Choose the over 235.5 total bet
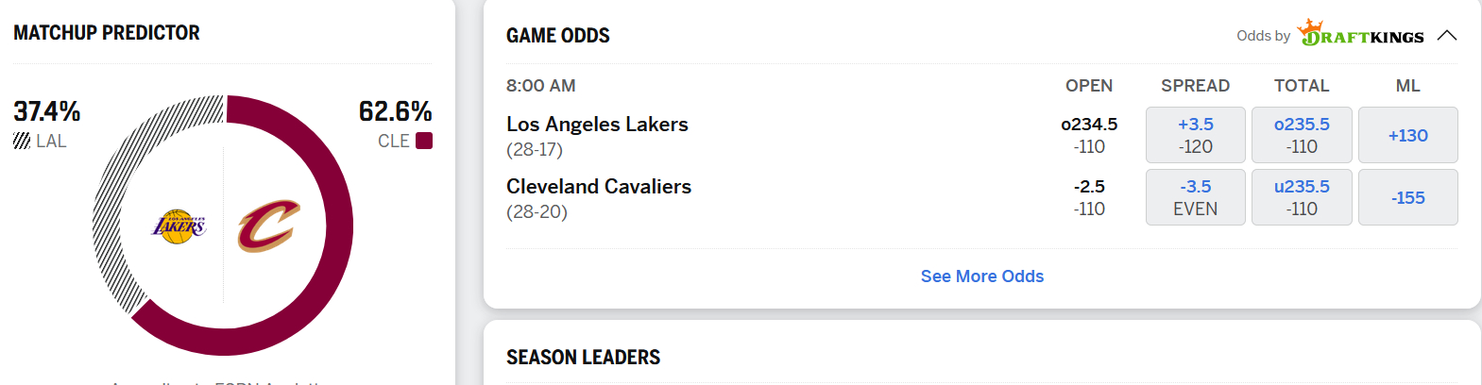This screenshot has height=385, width=1482. 1301,135
